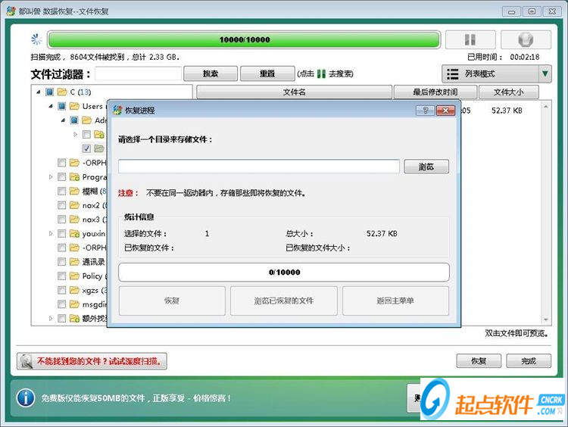This screenshot has width=568, height=427.
Task: Click 恢复 button inside the dialog
Action: pyautogui.click(x=172, y=301)
